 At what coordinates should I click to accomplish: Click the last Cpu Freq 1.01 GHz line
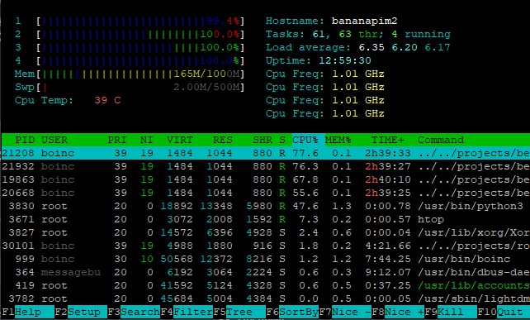coord(324,113)
